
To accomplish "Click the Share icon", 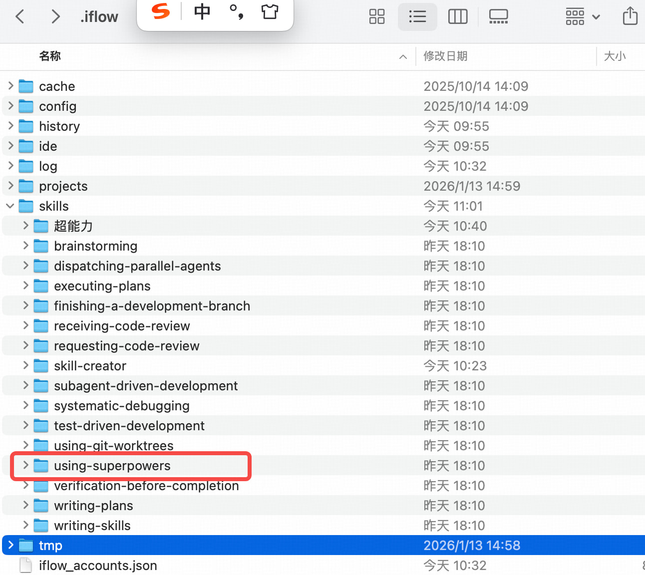I will click(630, 16).
